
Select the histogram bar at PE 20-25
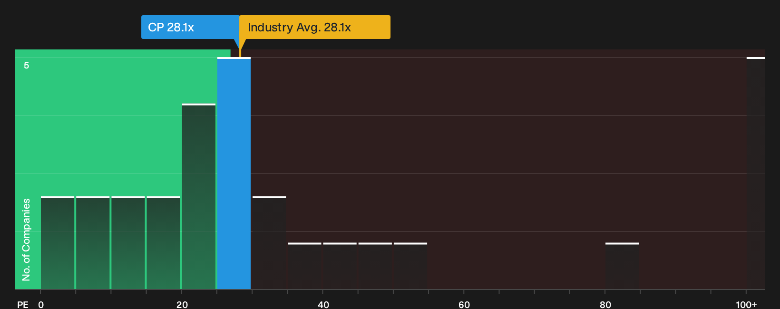click(x=199, y=196)
